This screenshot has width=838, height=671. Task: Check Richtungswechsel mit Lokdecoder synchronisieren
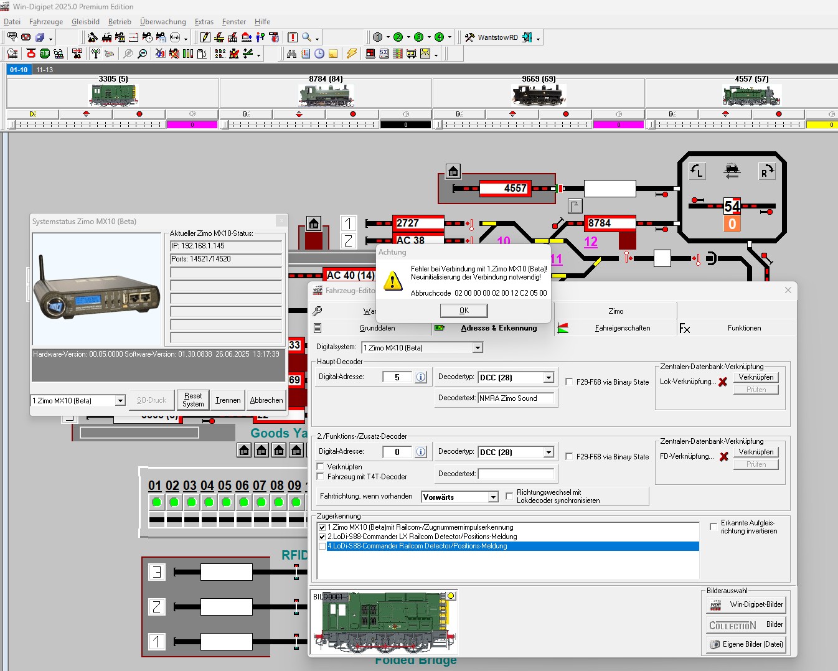point(509,496)
